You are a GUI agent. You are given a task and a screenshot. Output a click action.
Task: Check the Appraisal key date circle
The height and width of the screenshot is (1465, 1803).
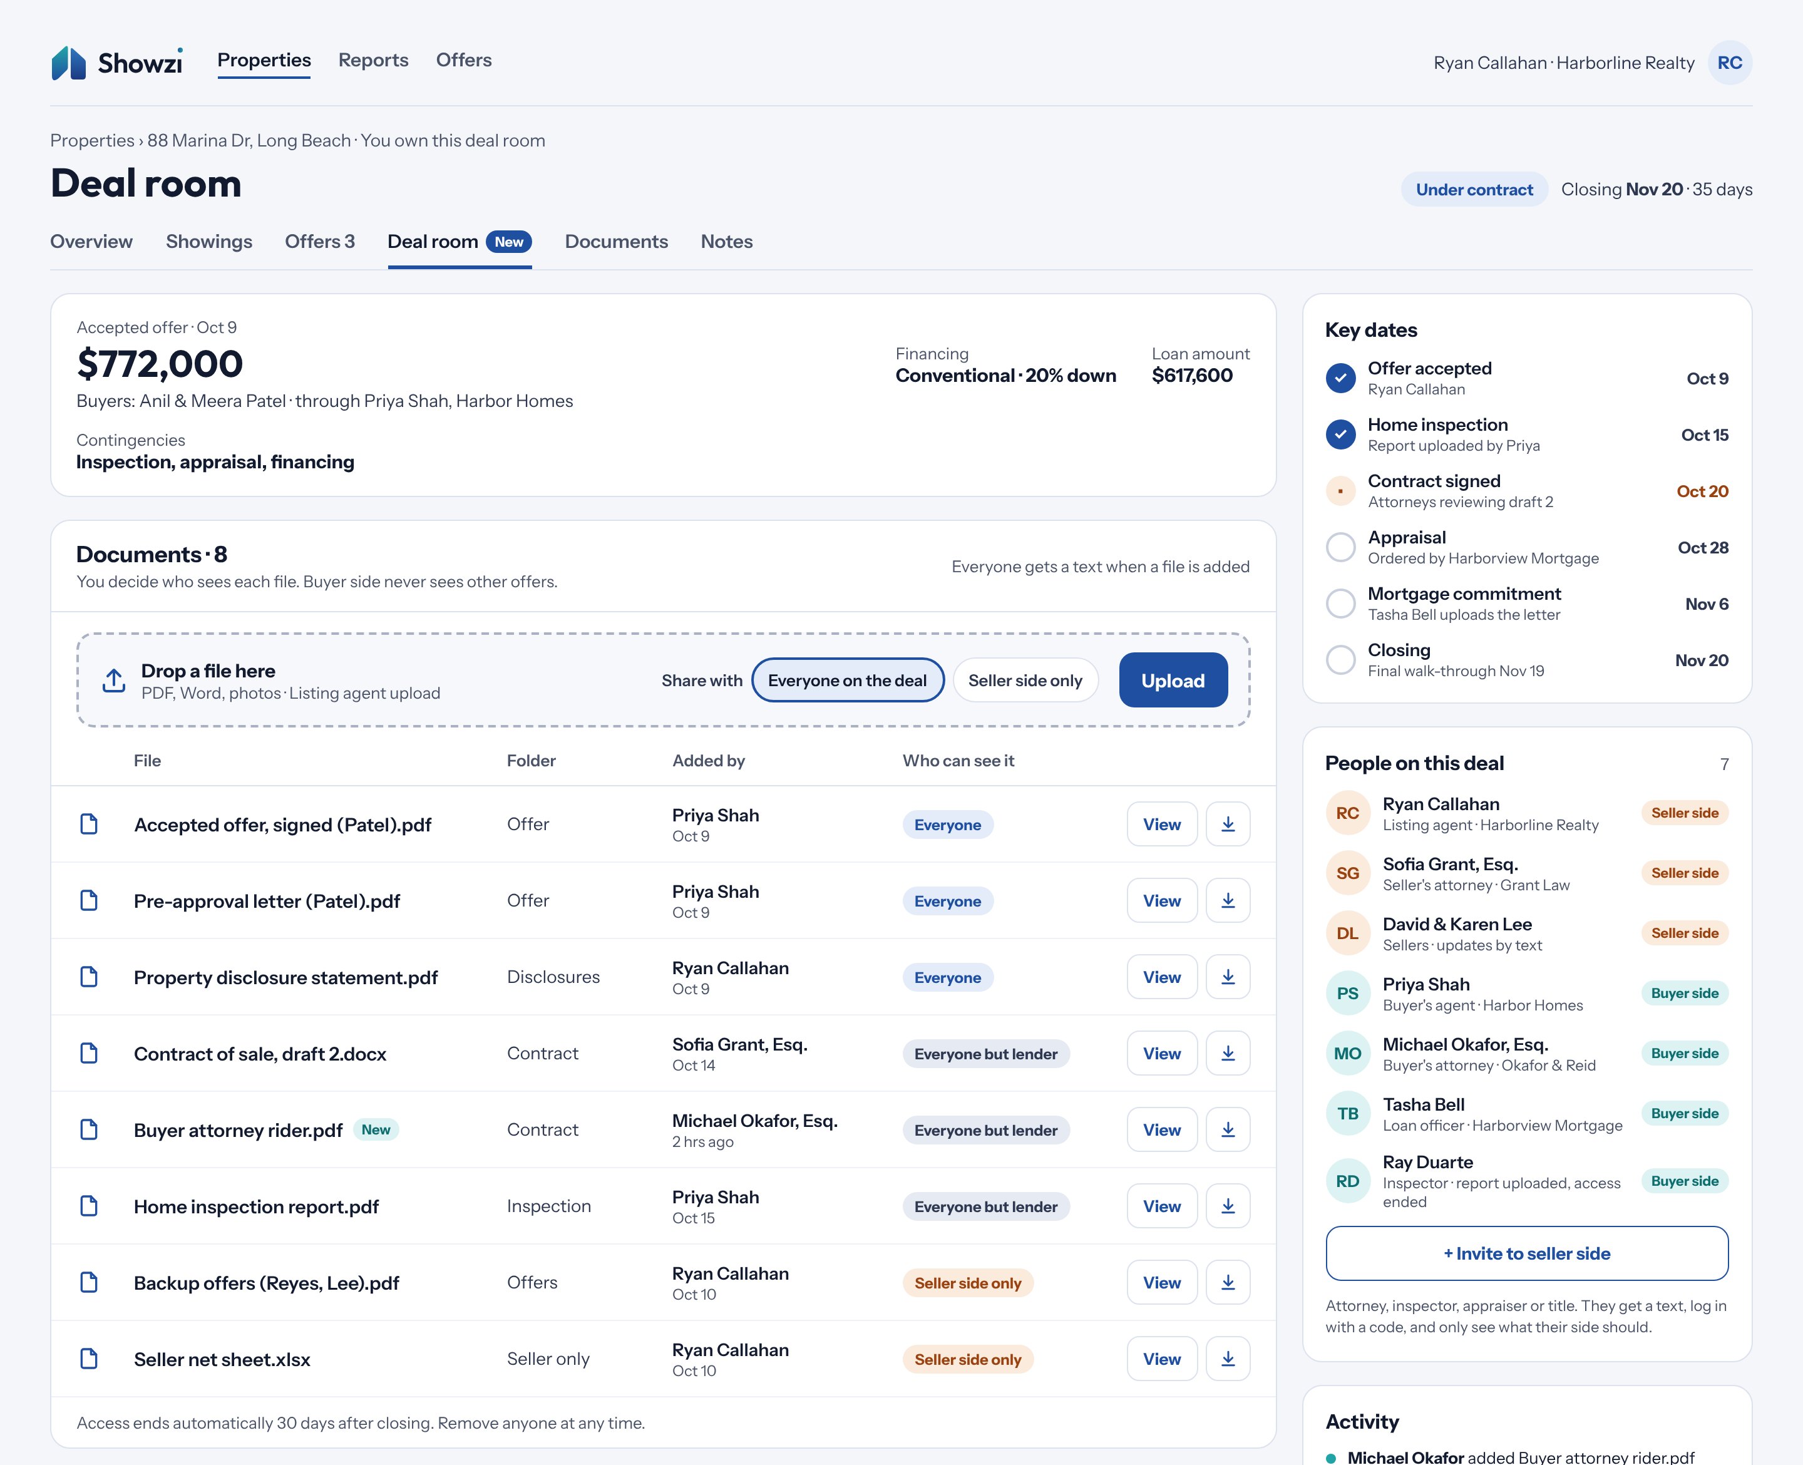[x=1340, y=547]
